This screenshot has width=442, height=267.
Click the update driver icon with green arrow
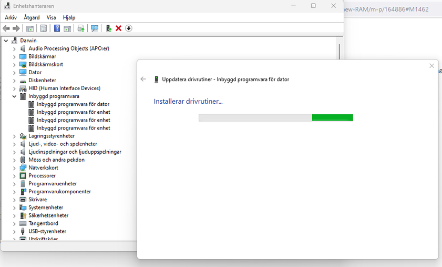click(108, 28)
